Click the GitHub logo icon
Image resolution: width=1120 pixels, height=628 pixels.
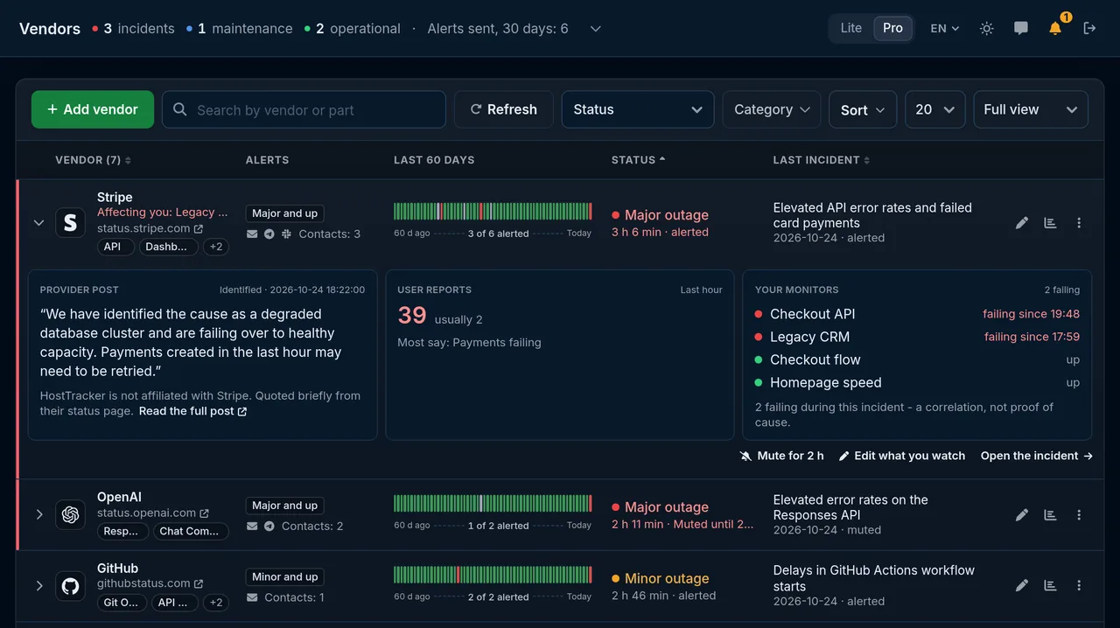point(71,585)
